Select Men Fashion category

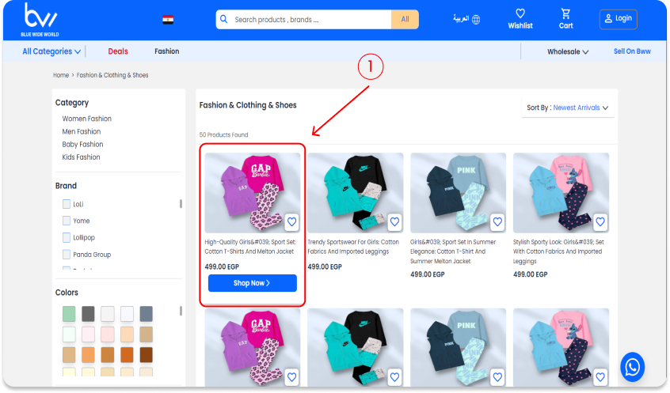coord(82,131)
